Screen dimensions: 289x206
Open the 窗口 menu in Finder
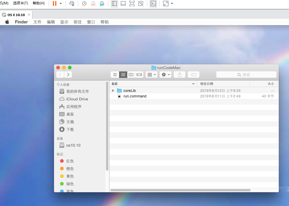(x=91, y=22)
